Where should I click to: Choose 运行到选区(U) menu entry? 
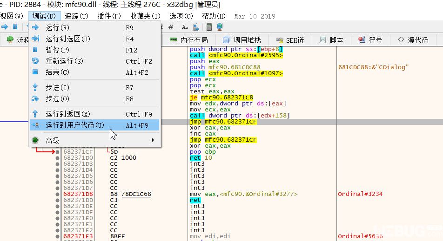pos(94,39)
